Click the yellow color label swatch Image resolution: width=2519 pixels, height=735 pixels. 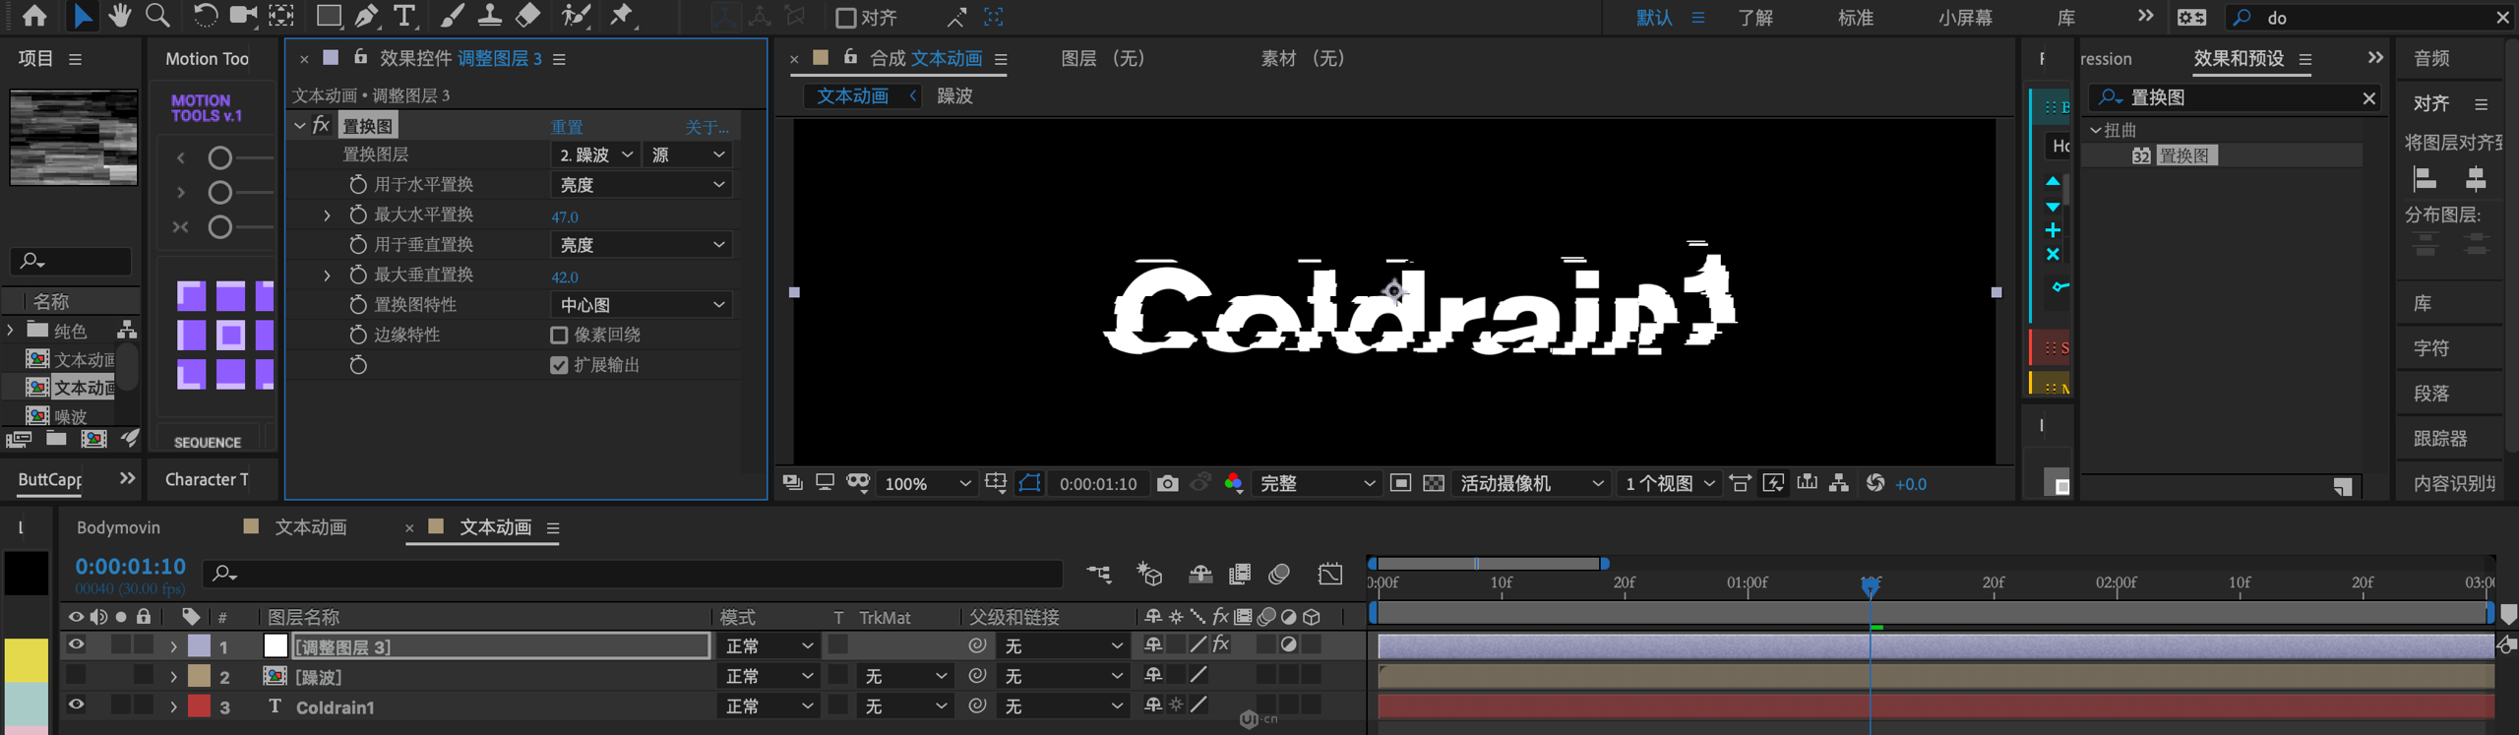point(27,660)
